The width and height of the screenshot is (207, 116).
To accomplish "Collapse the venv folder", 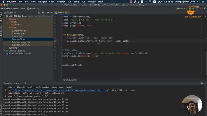I will pyautogui.click(x=7, y=19).
